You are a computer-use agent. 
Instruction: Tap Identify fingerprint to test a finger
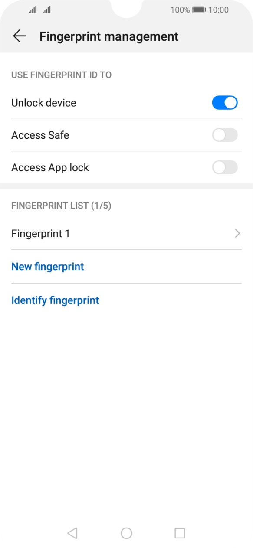(x=55, y=300)
